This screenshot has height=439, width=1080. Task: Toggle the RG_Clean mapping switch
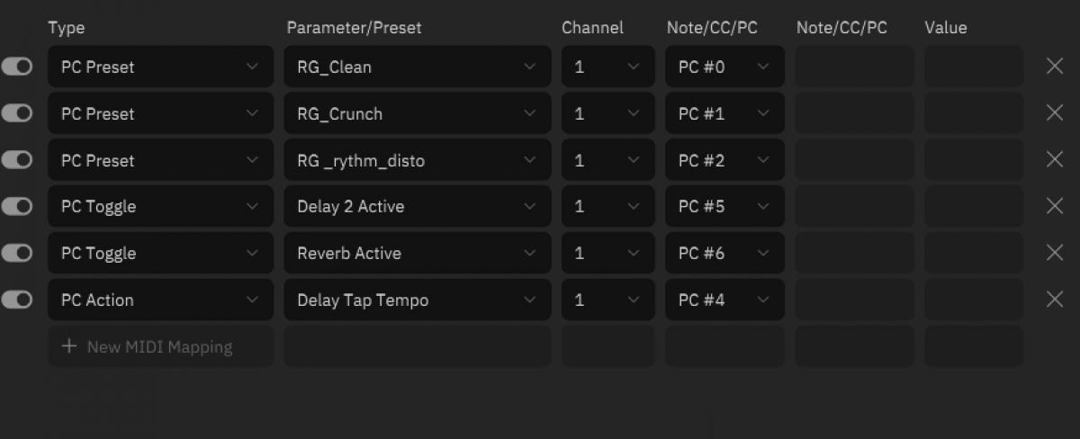tap(17, 67)
